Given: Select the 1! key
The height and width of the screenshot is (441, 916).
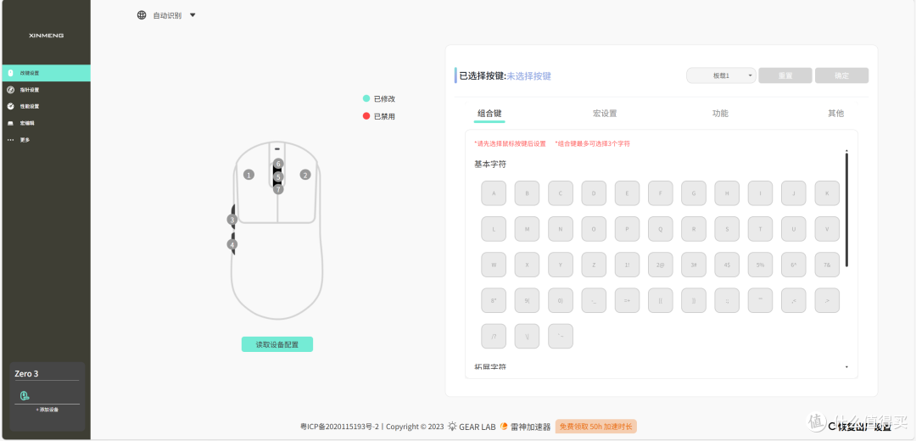Looking at the screenshot, I should (627, 265).
